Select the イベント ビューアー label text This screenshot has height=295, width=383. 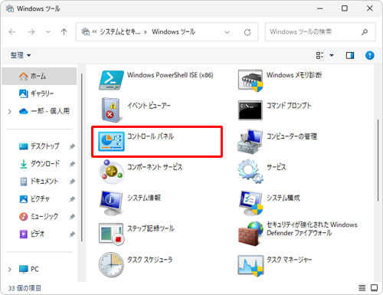click(149, 106)
